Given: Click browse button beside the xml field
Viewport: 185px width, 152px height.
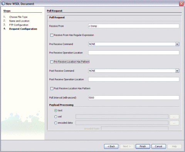Looking at the screenshot, I should [x=174, y=117].
